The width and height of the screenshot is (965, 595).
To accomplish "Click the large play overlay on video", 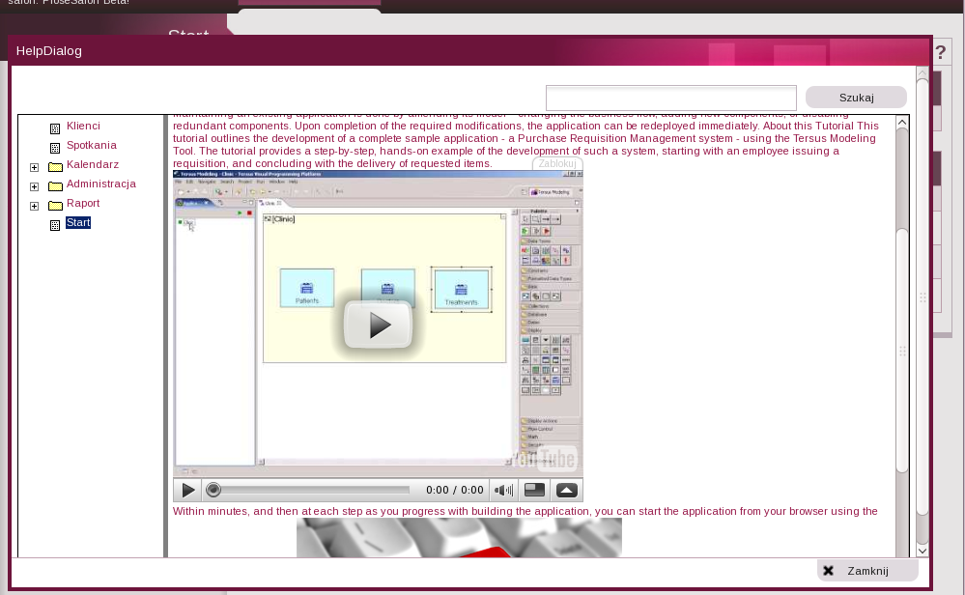I will pyautogui.click(x=378, y=326).
